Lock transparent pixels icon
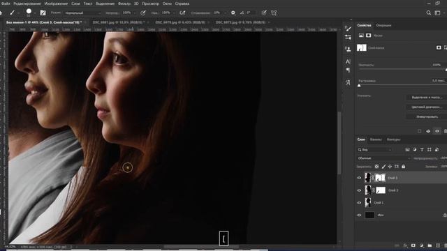 point(376,167)
